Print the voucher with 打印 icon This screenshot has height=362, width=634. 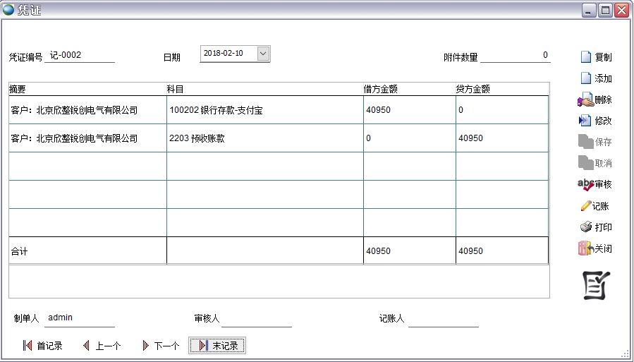tap(585, 227)
